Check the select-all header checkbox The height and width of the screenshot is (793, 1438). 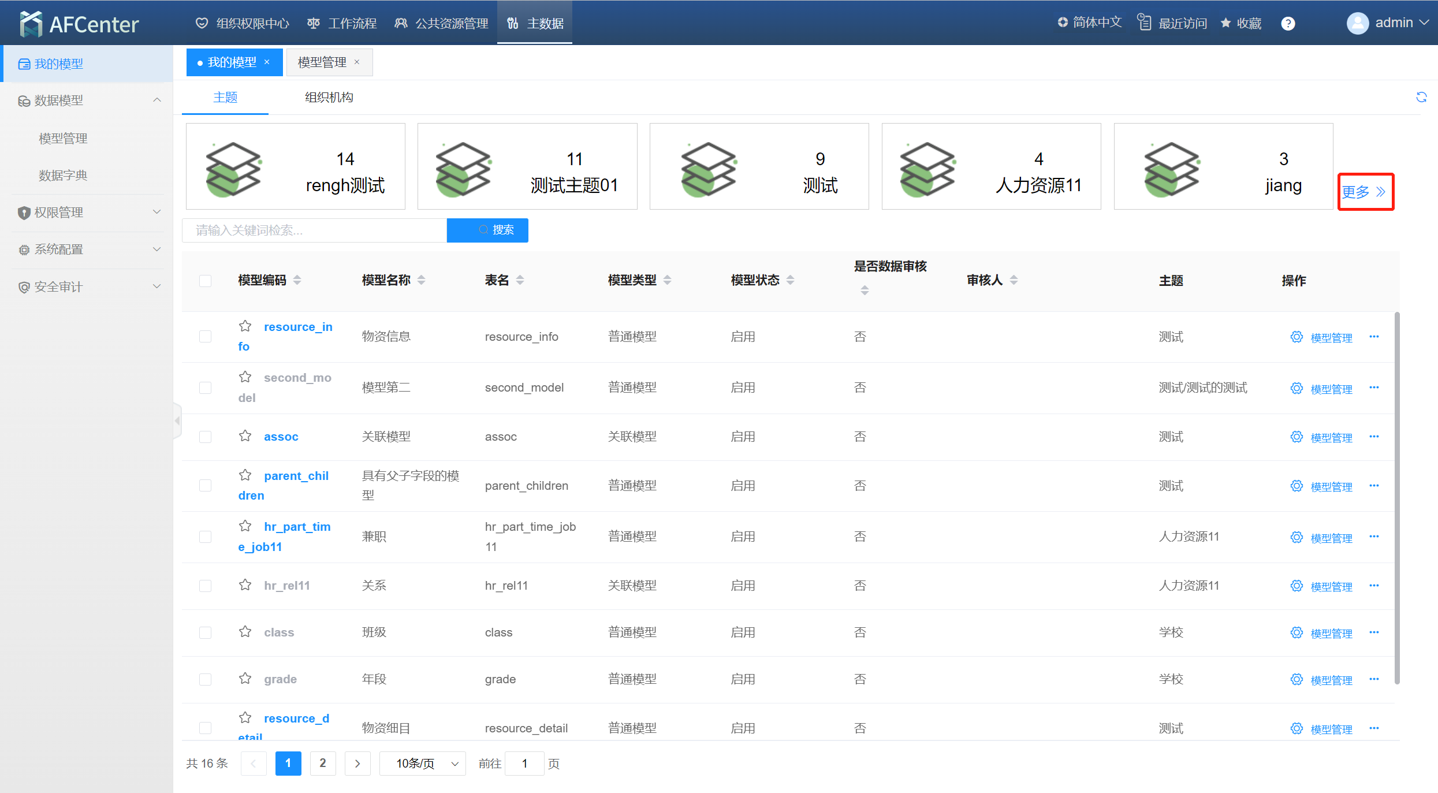[x=205, y=281]
